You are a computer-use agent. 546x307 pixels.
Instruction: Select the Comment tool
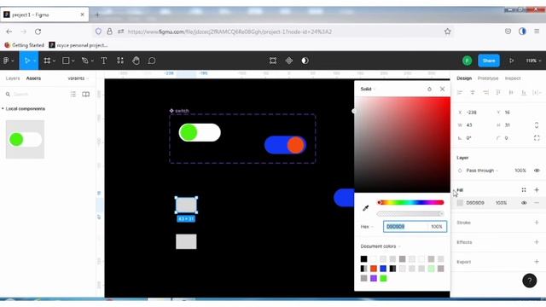[x=152, y=61]
